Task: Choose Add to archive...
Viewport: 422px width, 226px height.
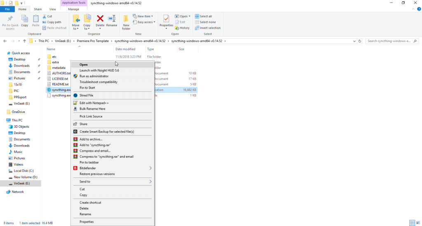Action: (113, 139)
